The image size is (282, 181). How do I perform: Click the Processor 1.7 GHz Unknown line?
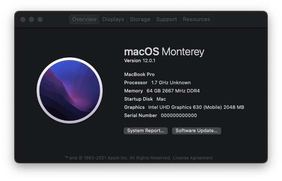pos(157,83)
